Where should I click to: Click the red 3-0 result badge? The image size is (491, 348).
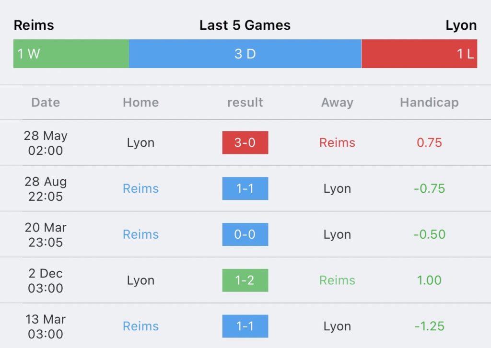(x=245, y=143)
